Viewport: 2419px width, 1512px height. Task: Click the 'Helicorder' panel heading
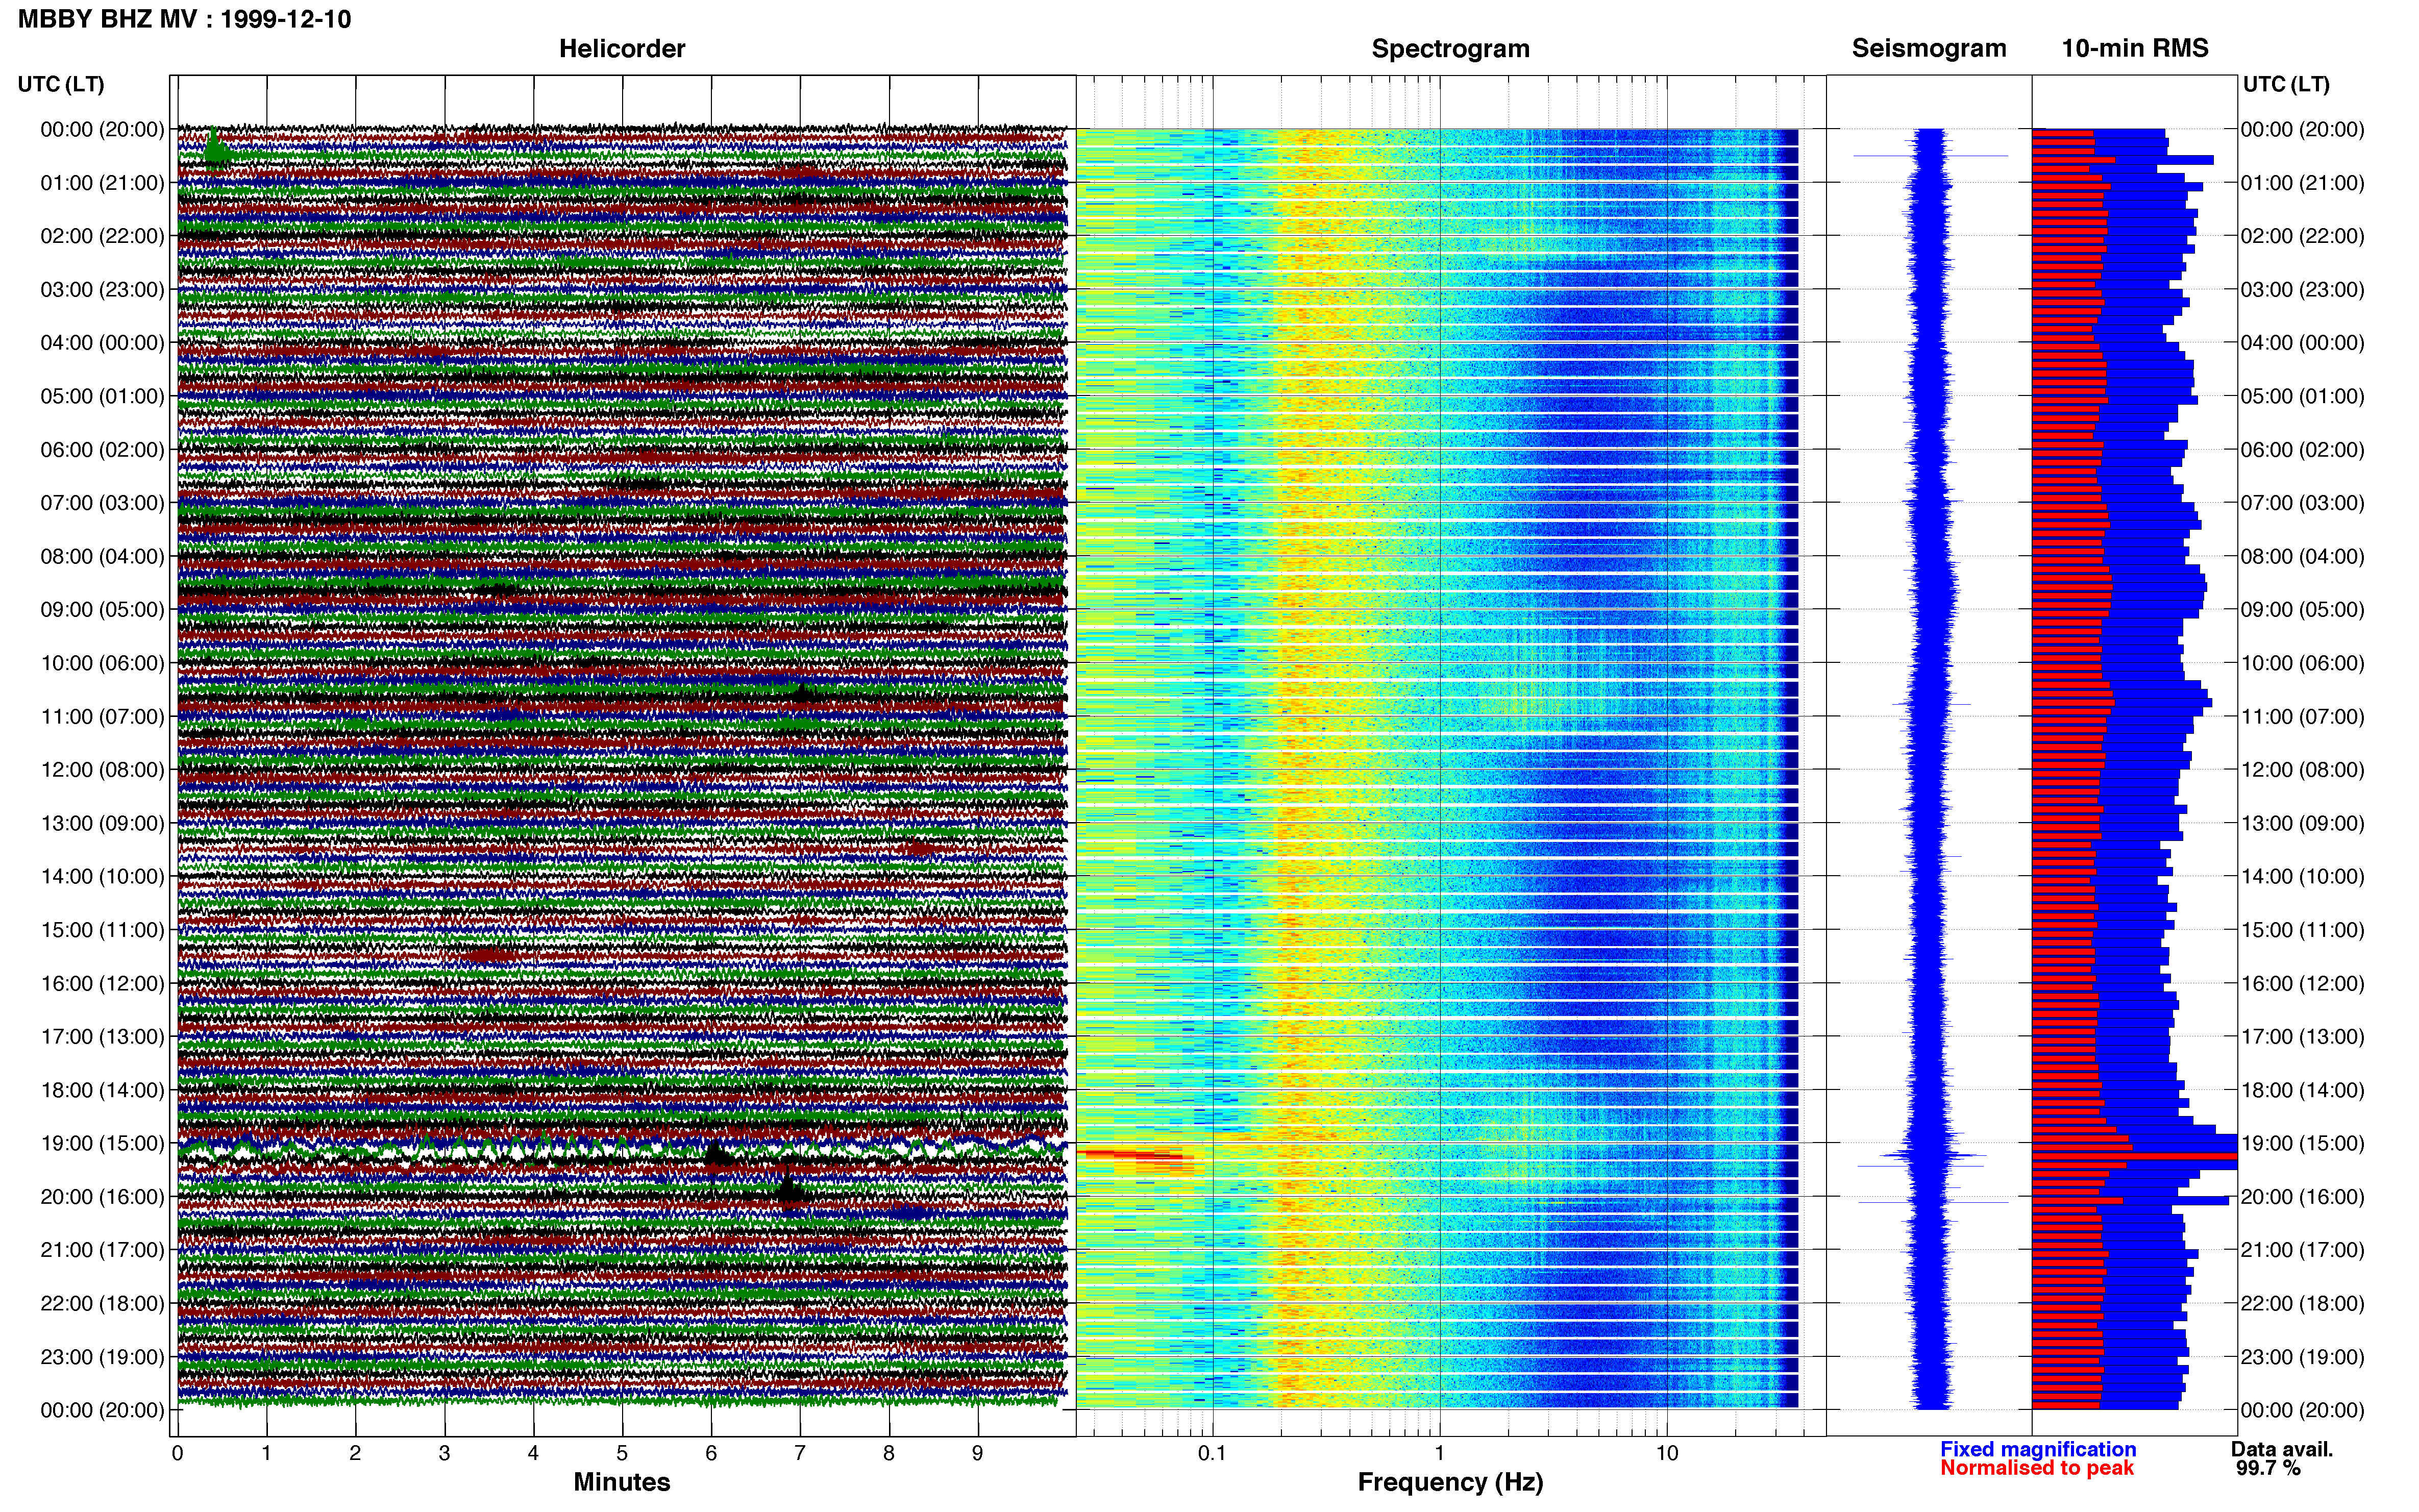coord(621,48)
